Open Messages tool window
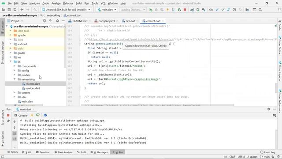The width and height of the screenshot is (282, 159). [x=99, y=152]
